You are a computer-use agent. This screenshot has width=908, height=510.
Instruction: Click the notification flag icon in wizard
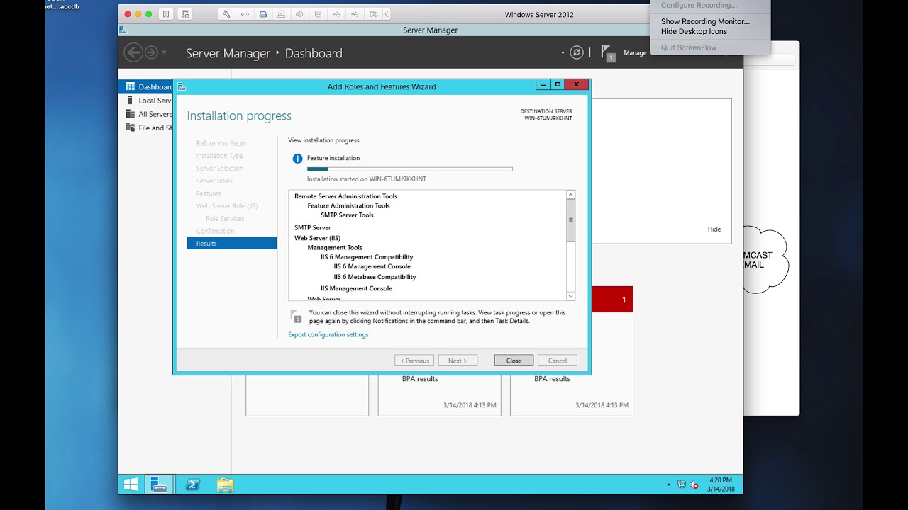pyautogui.click(x=297, y=316)
